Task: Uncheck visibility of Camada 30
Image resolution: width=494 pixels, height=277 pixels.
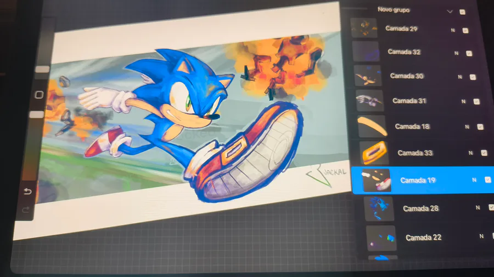Action: [x=473, y=77]
